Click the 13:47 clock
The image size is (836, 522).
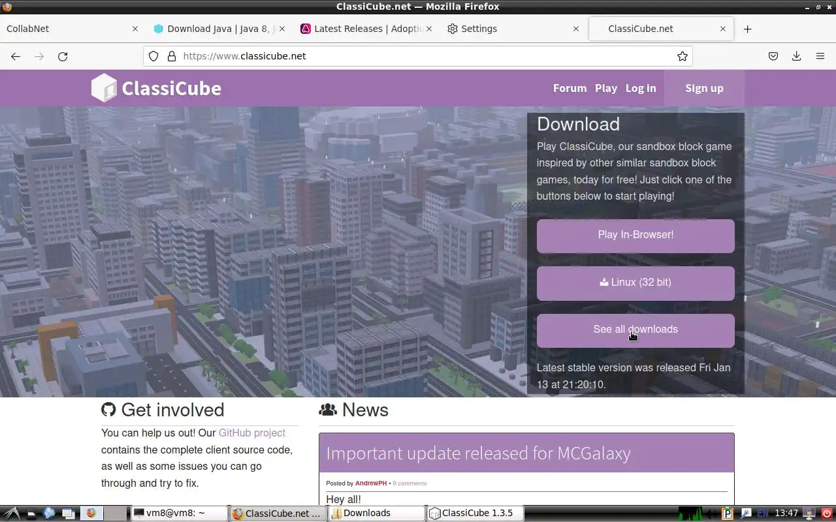786,514
